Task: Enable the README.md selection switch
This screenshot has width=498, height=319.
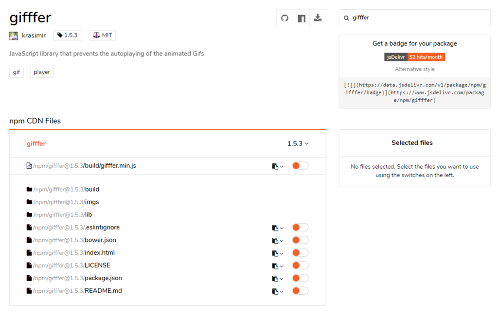Action: (300, 291)
